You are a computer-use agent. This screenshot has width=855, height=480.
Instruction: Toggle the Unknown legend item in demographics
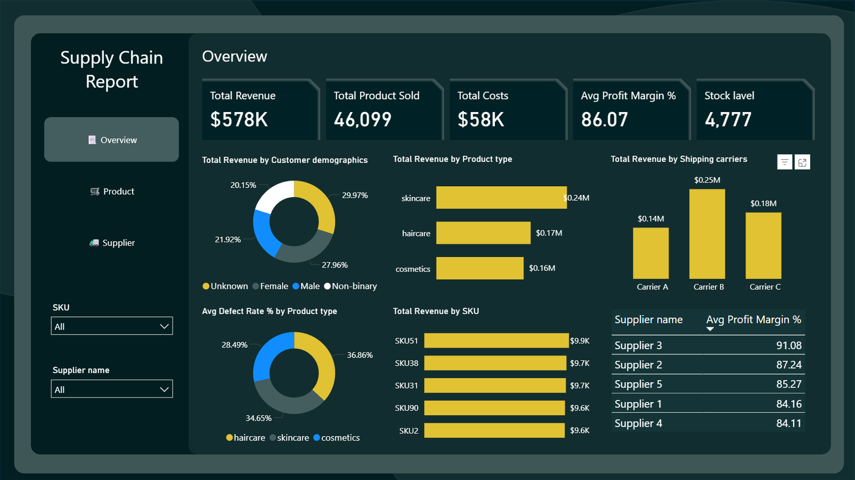point(225,286)
